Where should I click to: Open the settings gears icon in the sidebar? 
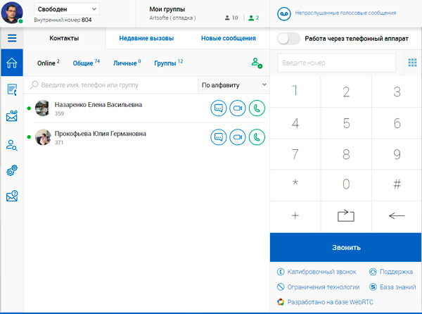point(11,170)
